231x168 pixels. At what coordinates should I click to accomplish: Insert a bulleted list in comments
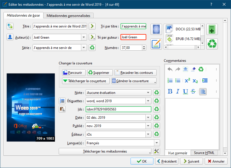(178, 80)
